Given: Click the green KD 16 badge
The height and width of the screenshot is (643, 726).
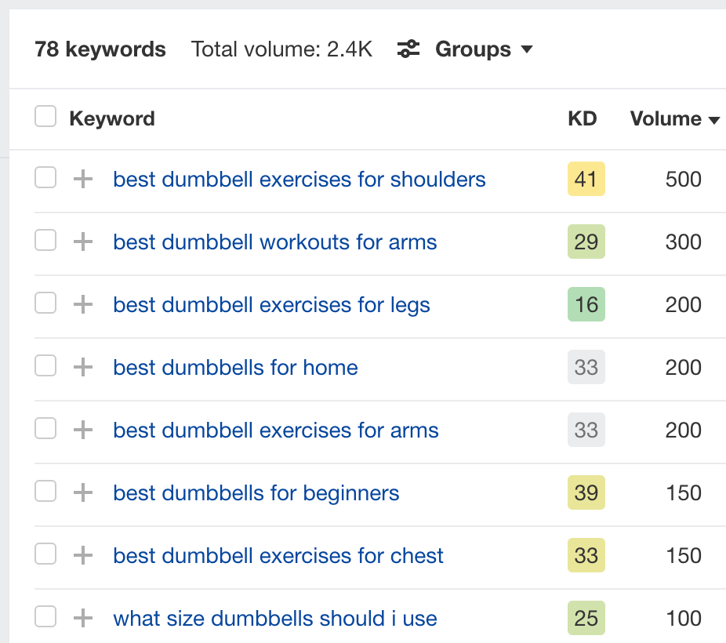Looking at the screenshot, I should point(586,304).
